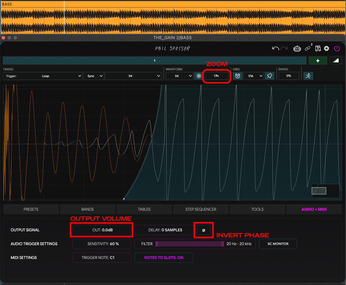Image resolution: width=346 pixels, height=285 pixels.
Task: Freeze the waveform with snowflake icon
Action: point(198,76)
